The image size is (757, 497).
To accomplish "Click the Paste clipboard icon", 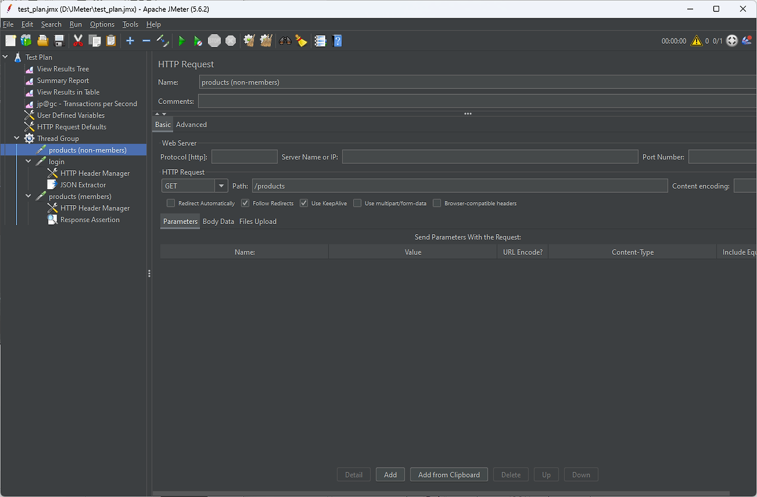I will pyautogui.click(x=111, y=41).
